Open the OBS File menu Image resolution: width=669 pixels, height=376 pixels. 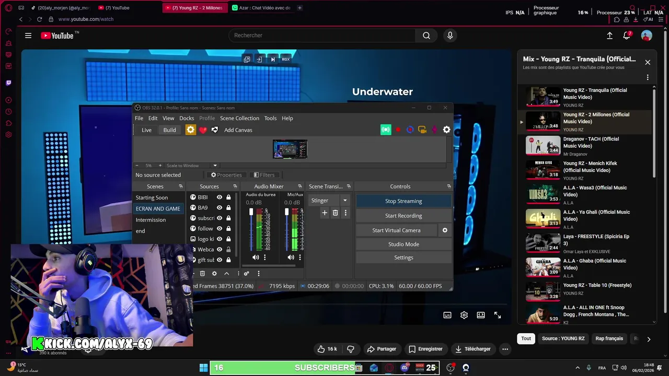point(139,118)
